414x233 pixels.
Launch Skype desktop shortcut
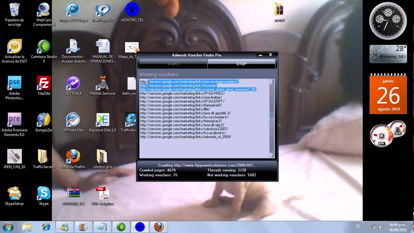44,196
